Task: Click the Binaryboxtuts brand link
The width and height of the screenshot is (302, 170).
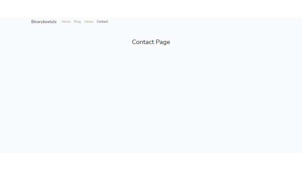Action: coord(44,22)
